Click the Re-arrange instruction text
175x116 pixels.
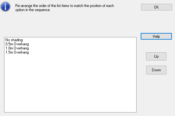tap(64, 8)
